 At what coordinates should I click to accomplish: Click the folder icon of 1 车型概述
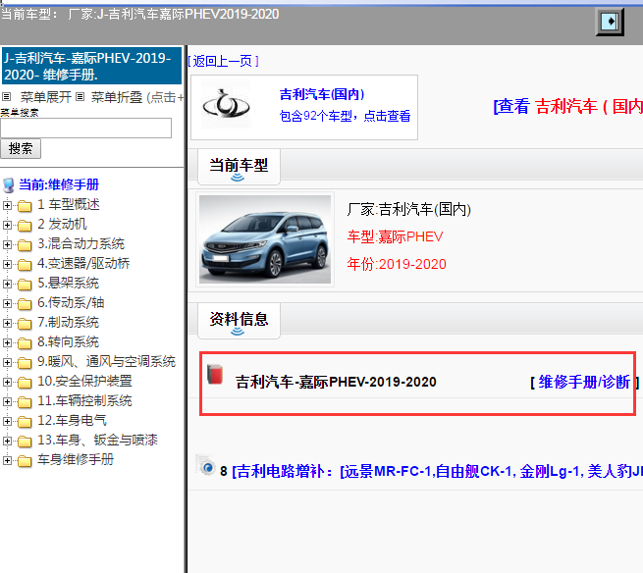coord(25,205)
